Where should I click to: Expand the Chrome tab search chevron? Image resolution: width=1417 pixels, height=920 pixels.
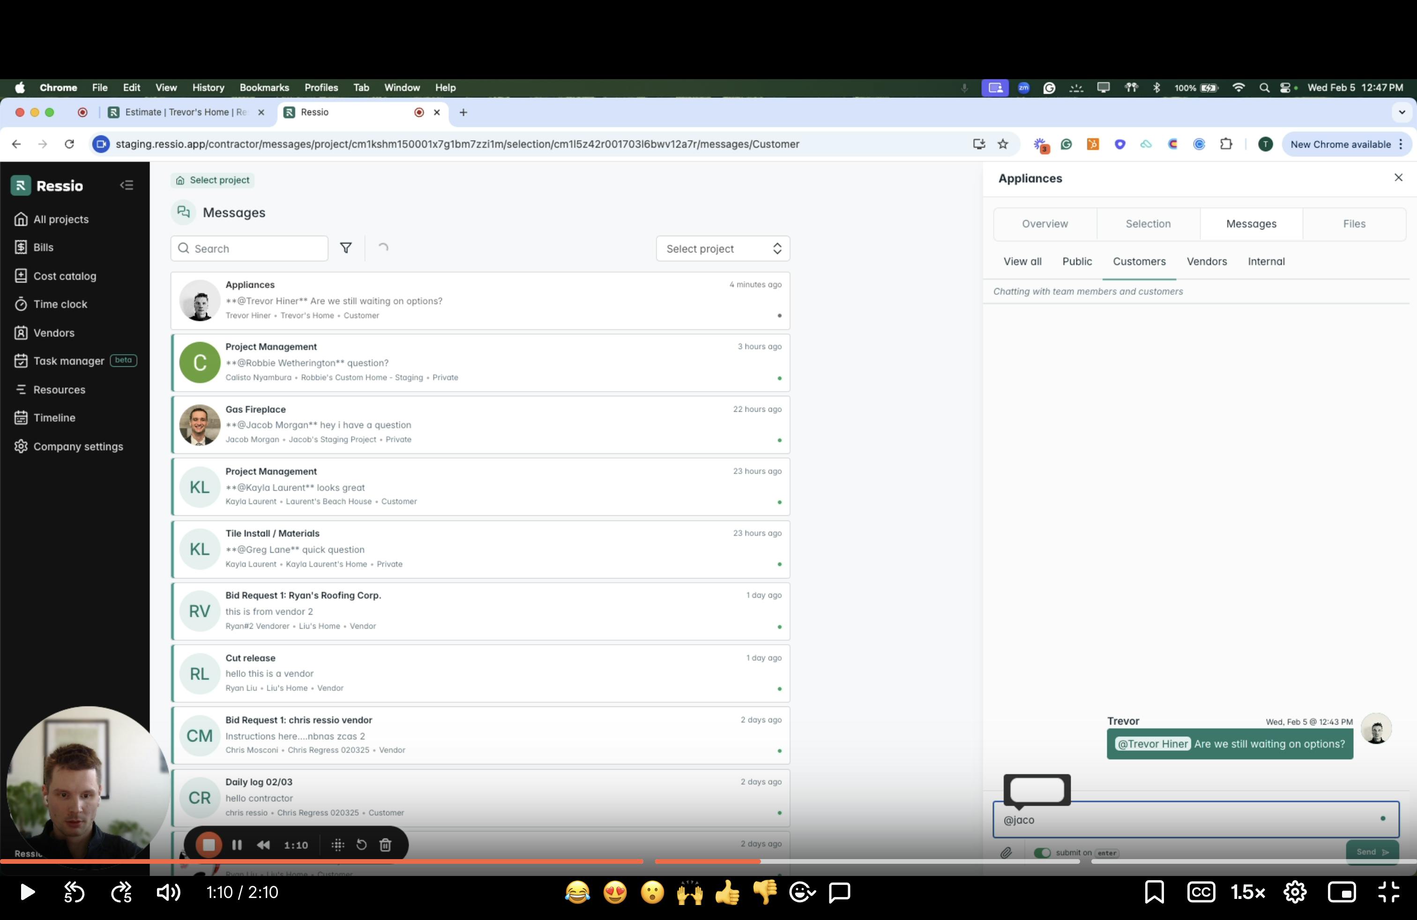[x=1402, y=112]
